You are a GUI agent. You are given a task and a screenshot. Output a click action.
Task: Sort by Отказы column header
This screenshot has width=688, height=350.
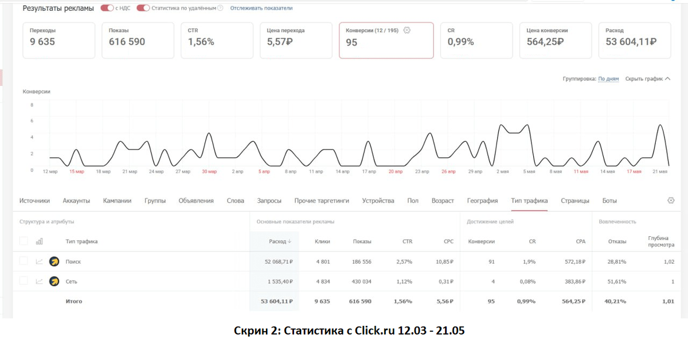(x=617, y=241)
